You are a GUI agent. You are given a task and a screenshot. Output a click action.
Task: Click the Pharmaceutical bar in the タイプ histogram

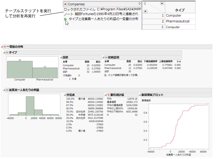tap(45, 72)
